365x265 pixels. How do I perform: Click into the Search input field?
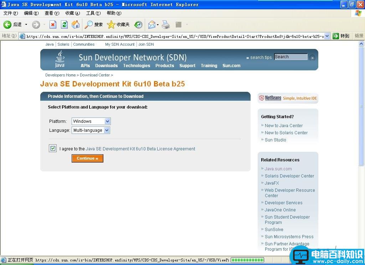tap(291, 57)
